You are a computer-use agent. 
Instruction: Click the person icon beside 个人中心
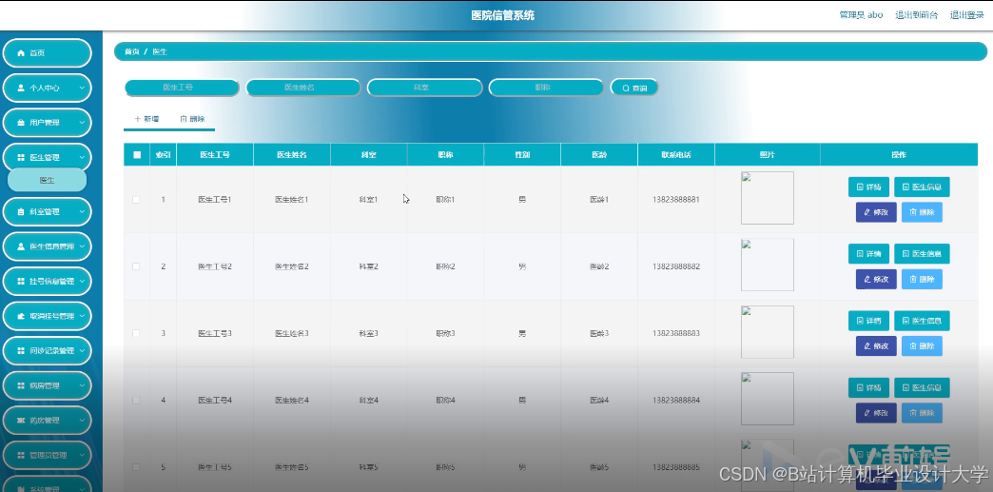coord(20,89)
